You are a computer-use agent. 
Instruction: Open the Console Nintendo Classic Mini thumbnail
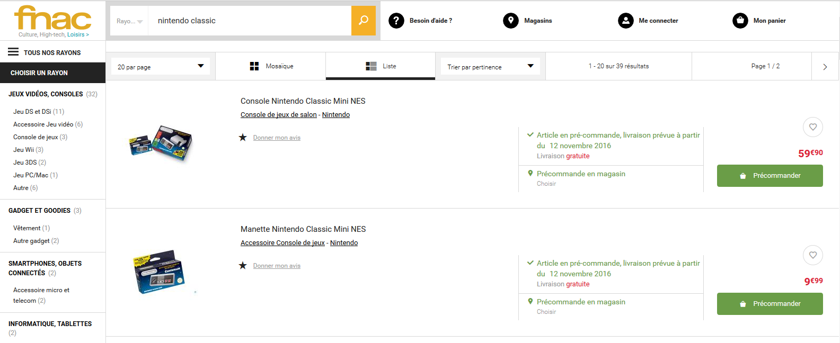(160, 143)
